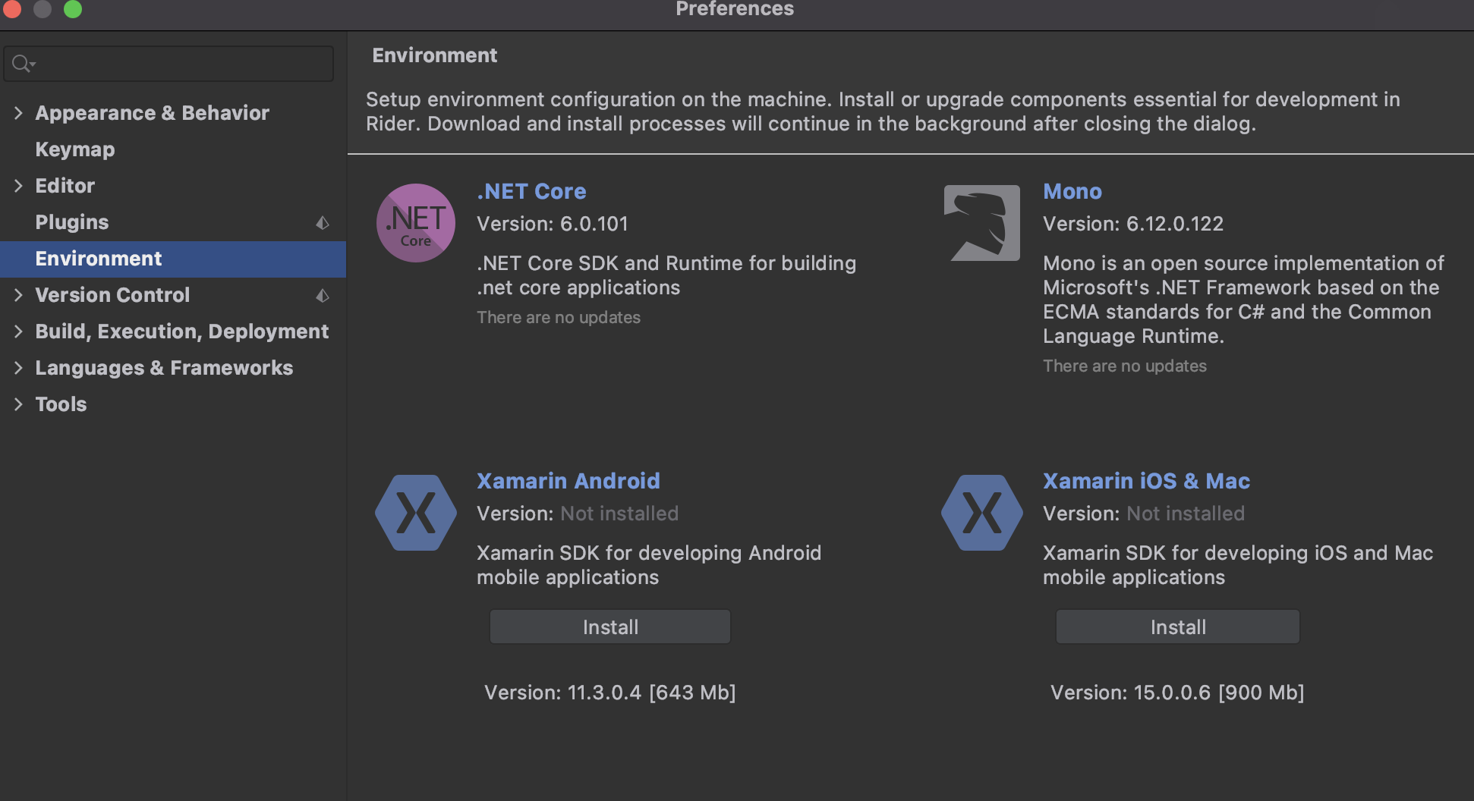Expand the Version Control chevron

(x=18, y=295)
